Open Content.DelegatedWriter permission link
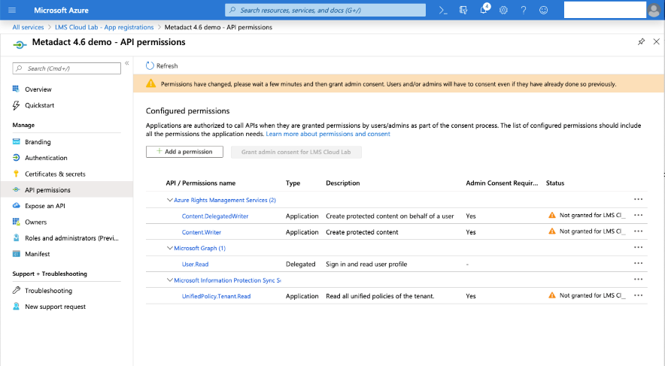This screenshot has width=665, height=366. (215, 216)
